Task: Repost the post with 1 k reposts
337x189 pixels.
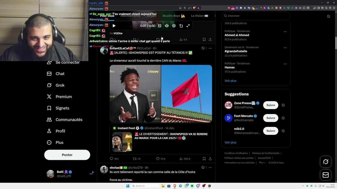Action: click(137, 159)
